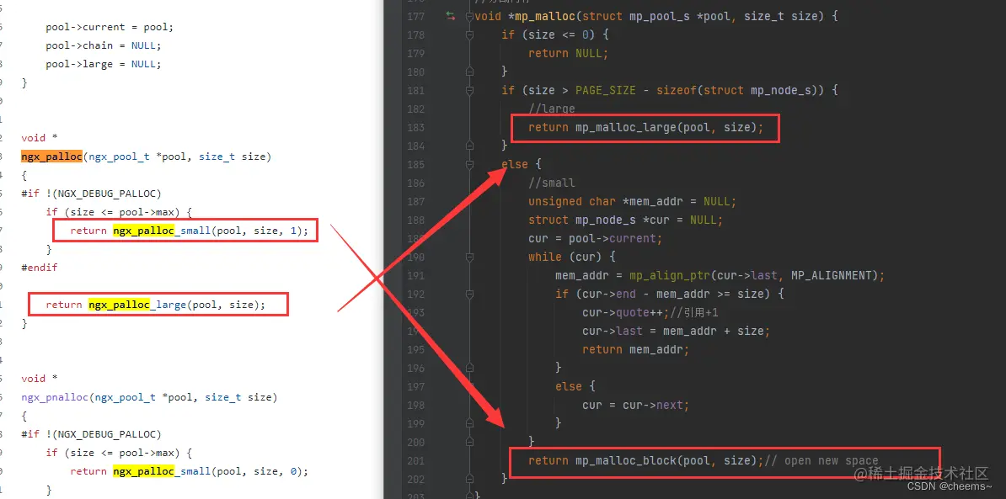This screenshot has height=499, width=1006.
Task: Click line number 195 in gutter
Action: [x=416, y=350]
